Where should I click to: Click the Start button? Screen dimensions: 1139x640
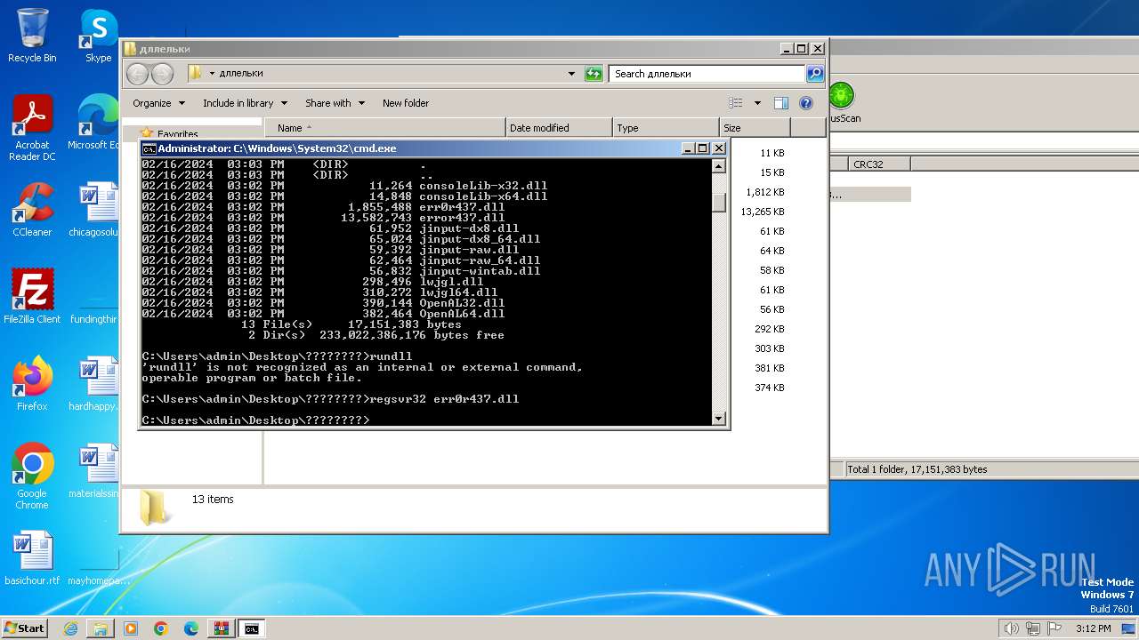(24, 628)
